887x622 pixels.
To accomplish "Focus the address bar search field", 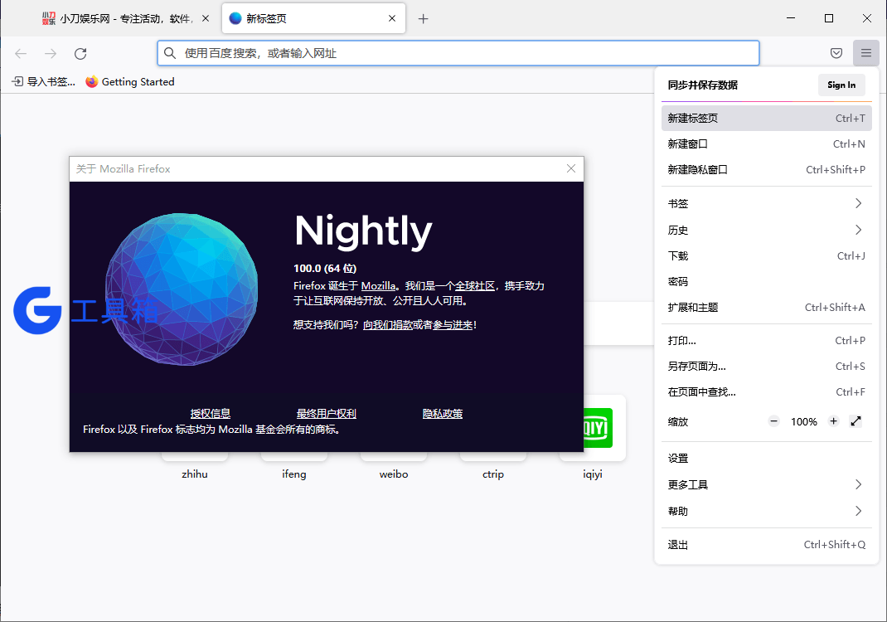I will point(458,53).
